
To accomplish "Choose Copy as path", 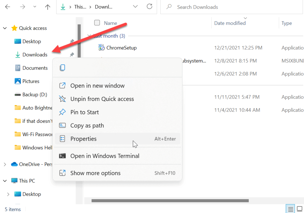I will (x=87, y=125).
